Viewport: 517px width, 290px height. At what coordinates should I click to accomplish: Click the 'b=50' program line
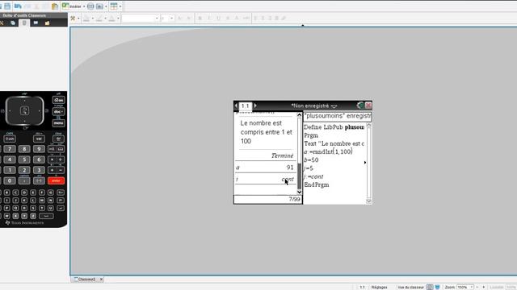pos(311,160)
